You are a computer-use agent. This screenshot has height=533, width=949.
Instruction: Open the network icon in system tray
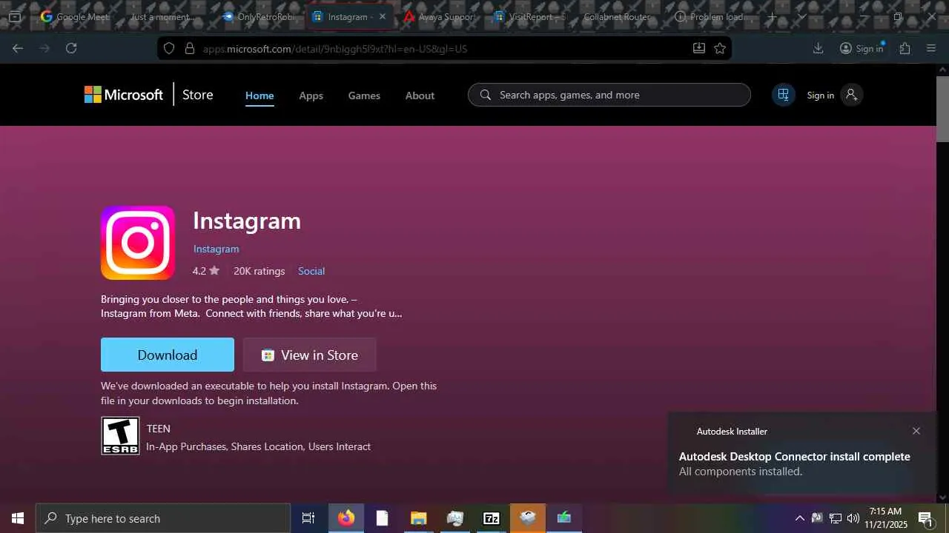point(836,518)
